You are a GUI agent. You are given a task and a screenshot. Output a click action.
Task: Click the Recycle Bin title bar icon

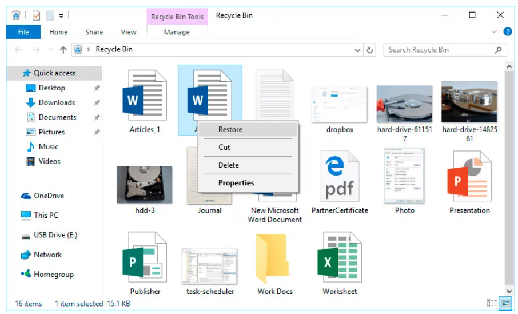coord(16,15)
